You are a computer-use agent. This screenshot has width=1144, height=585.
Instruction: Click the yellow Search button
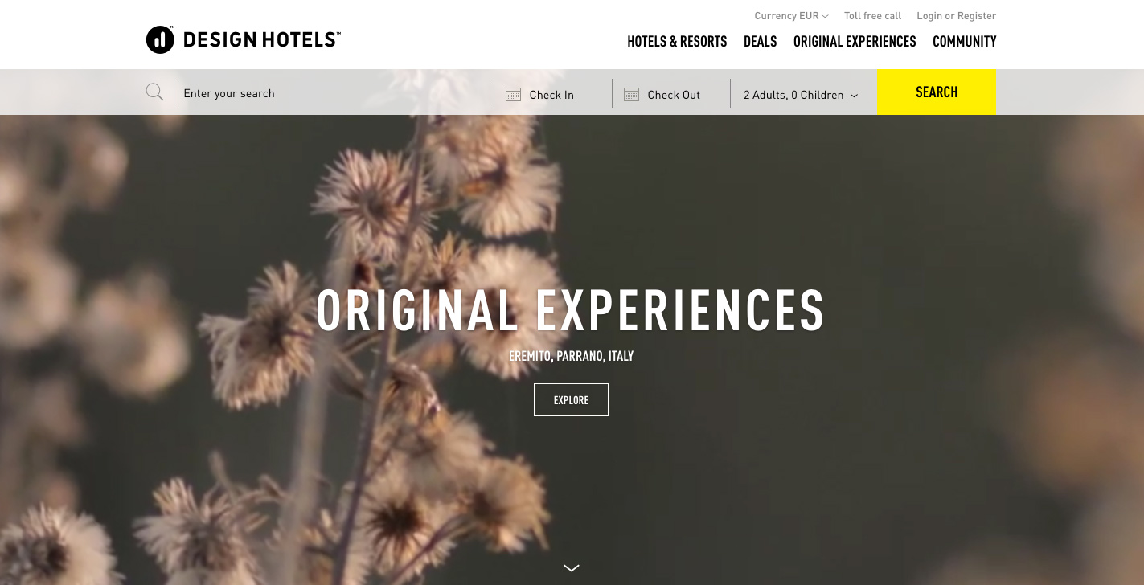(937, 92)
